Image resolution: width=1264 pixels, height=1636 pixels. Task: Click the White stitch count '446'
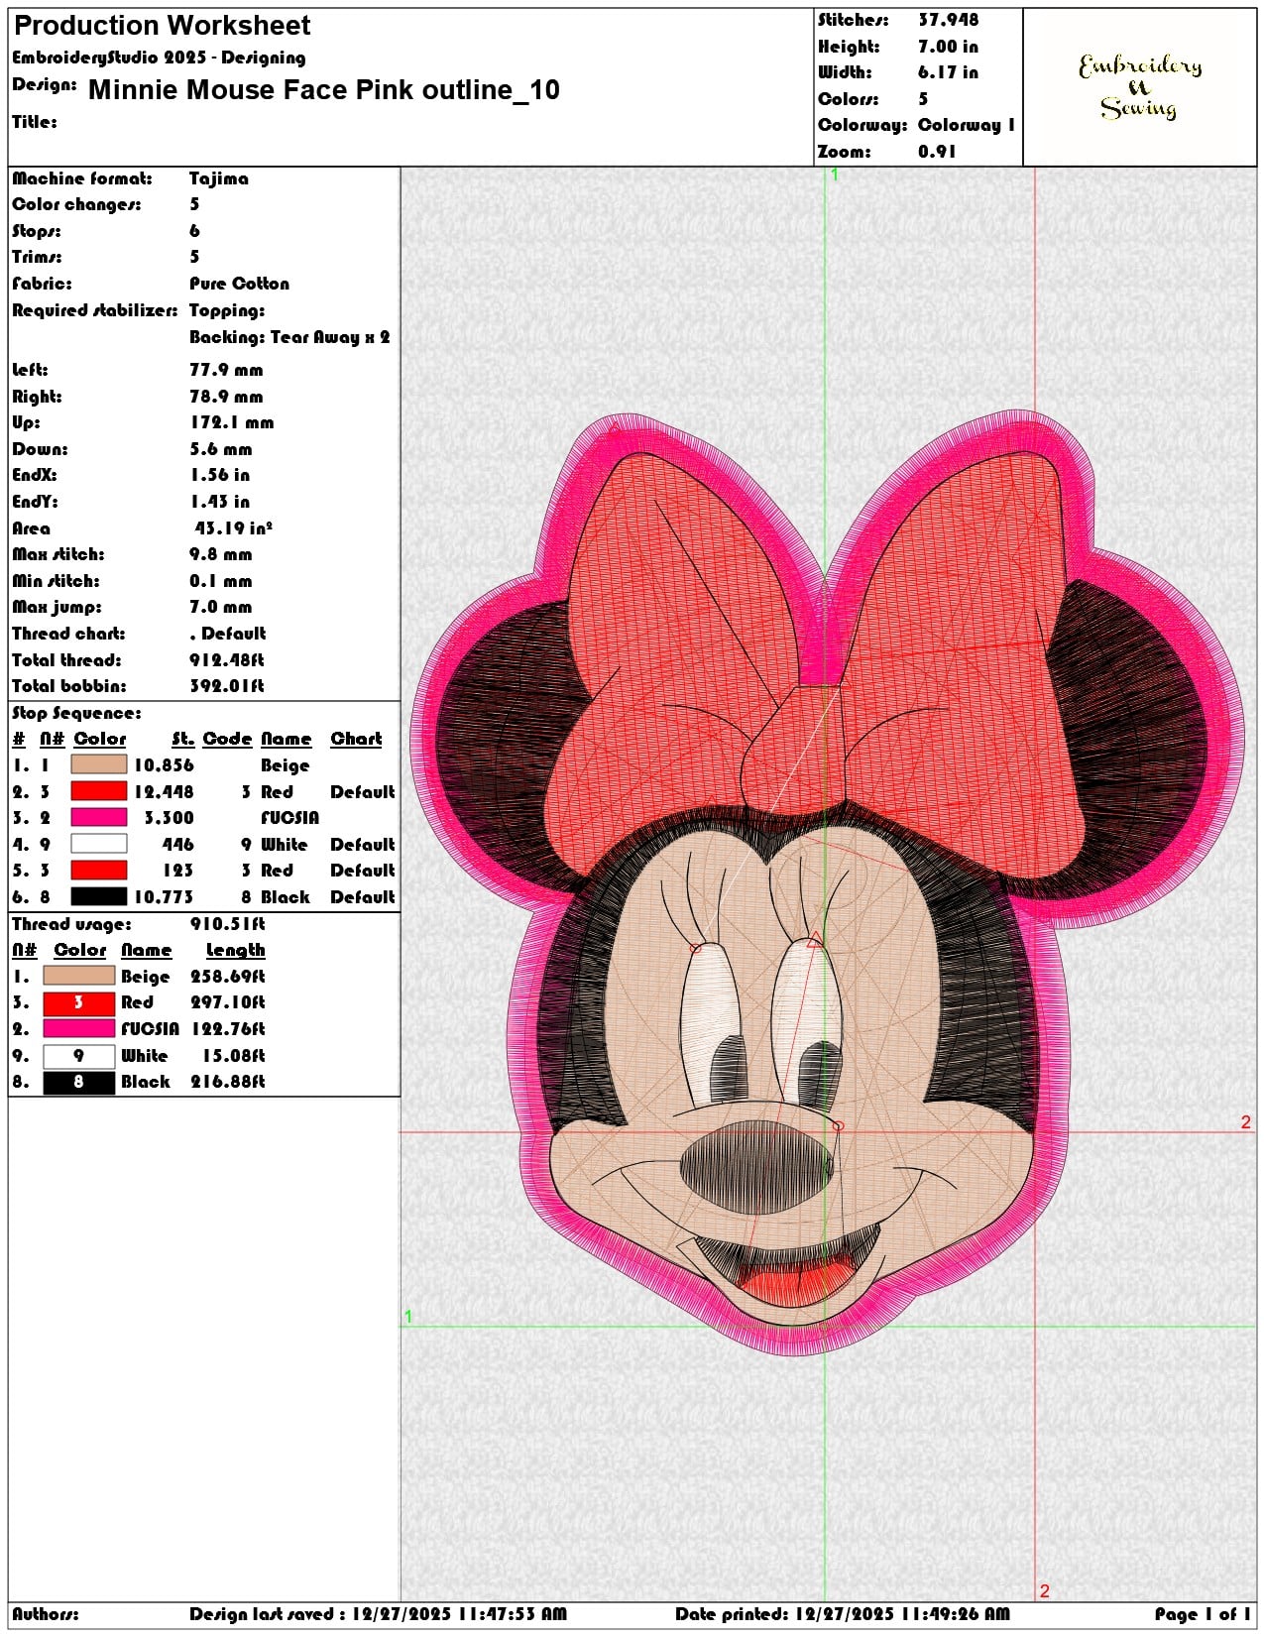tap(177, 845)
